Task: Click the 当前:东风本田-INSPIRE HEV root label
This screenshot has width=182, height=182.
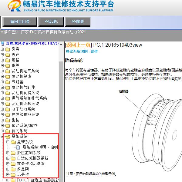Action: (32, 43)
